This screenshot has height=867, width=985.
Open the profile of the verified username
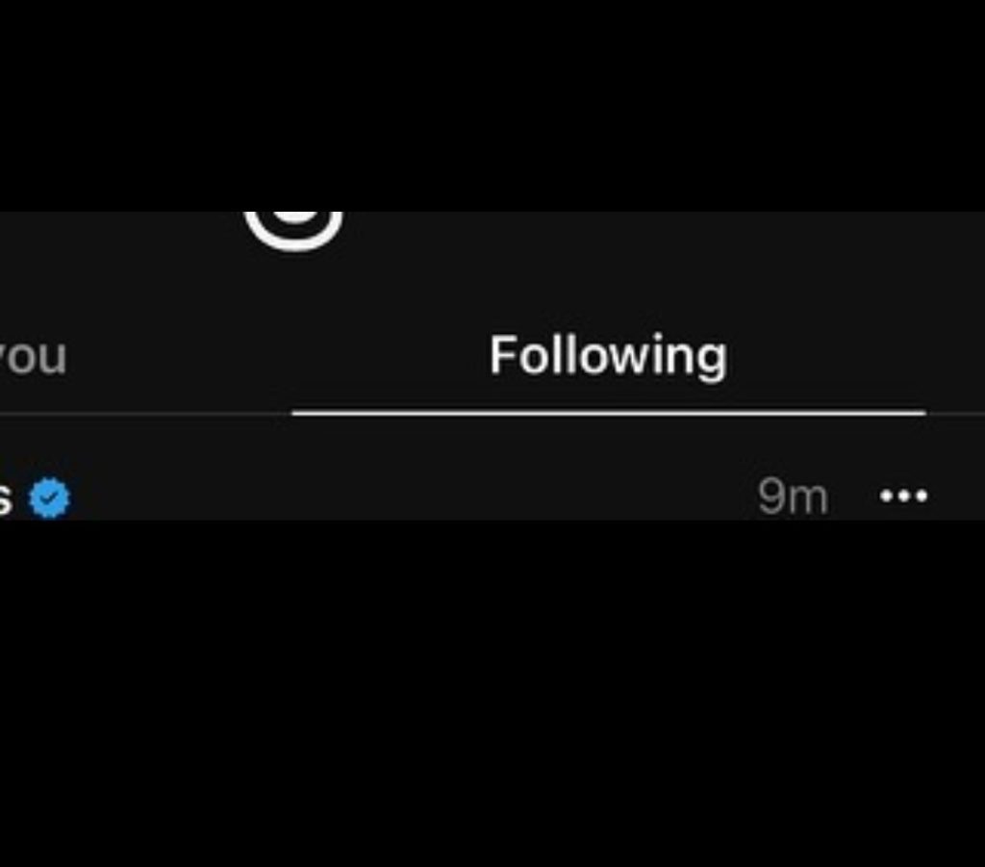pos(6,499)
